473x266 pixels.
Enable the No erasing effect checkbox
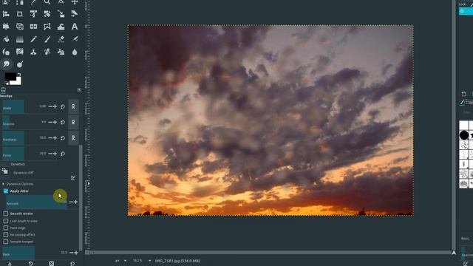point(6,235)
